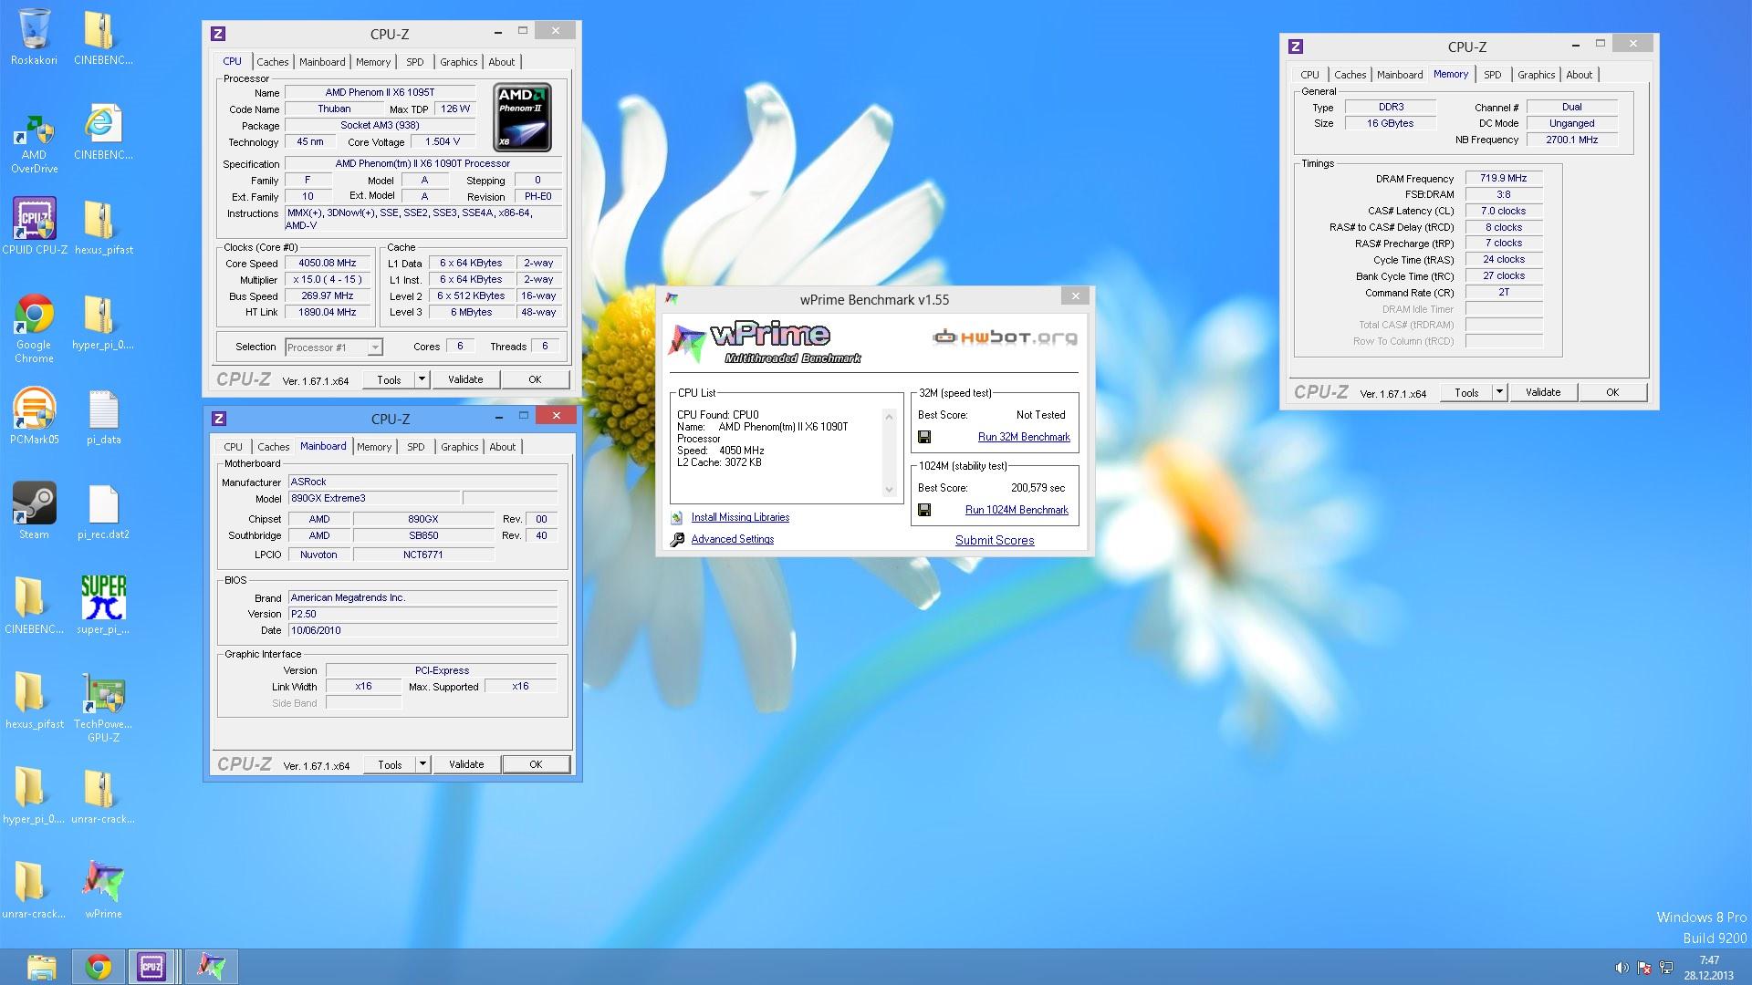Open the AMD OverDrive desktop shortcut
Image resolution: width=1752 pixels, height=985 pixels.
click(x=34, y=143)
